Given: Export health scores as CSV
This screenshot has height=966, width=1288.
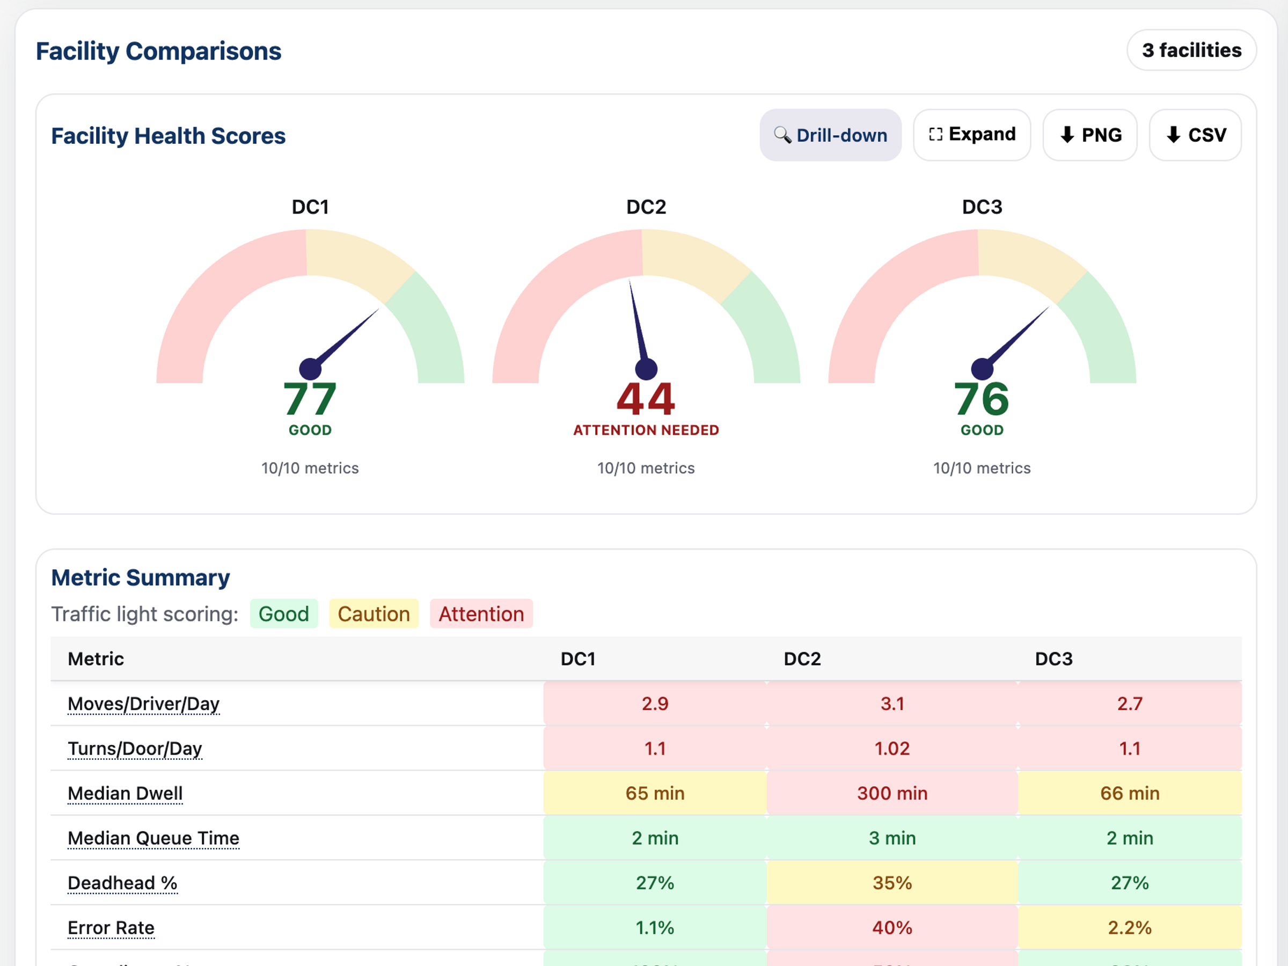Looking at the screenshot, I should (x=1195, y=135).
